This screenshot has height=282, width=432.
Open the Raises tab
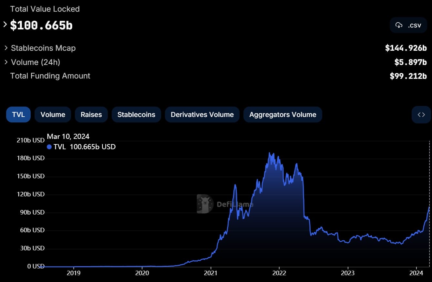point(91,114)
